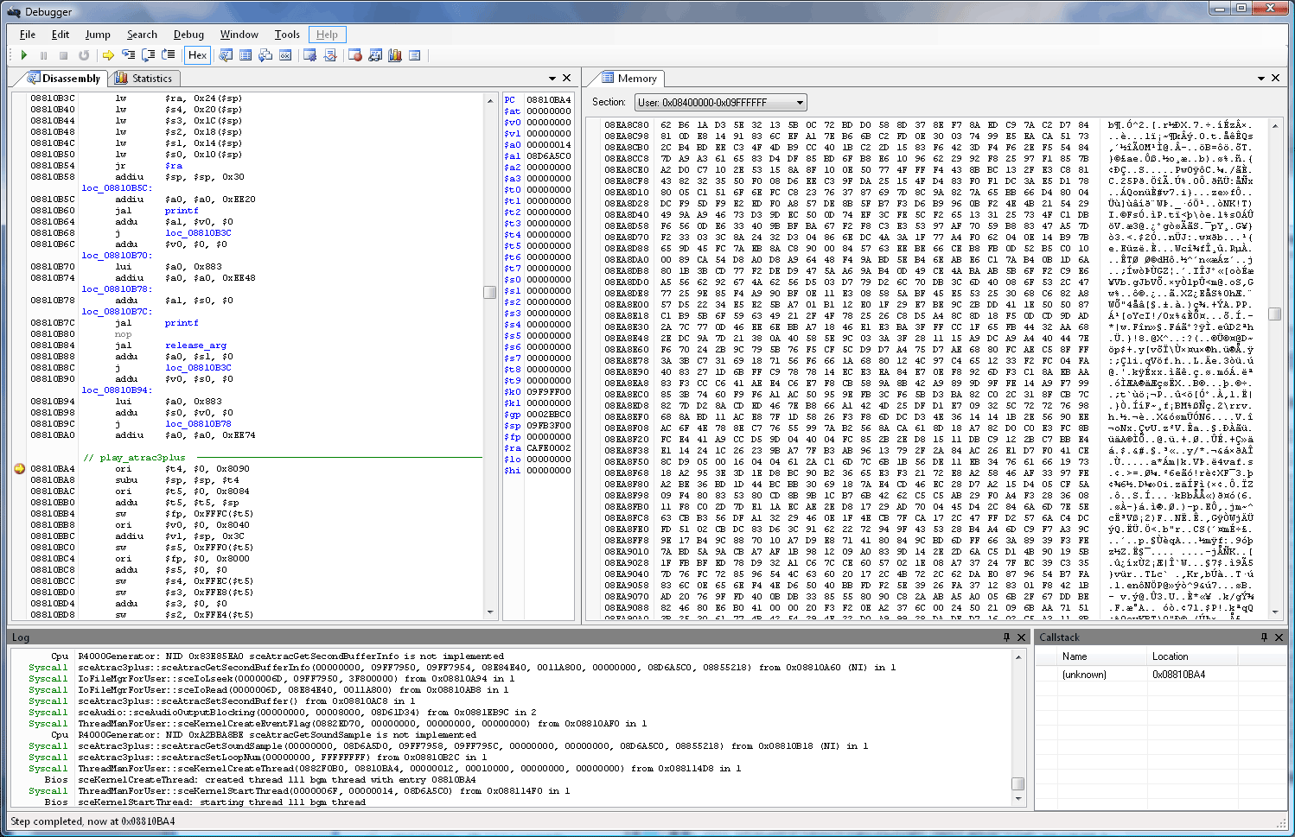Open the Section memory range dropdown
Screen dimensions: 1295x837
pos(720,102)
